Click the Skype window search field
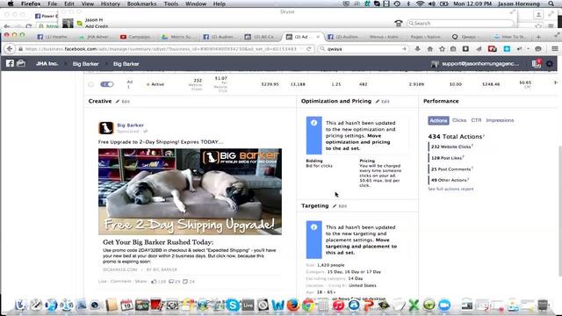Image resolution: width=562 pixels, height=316 pixels. click(x=460, y=24)
